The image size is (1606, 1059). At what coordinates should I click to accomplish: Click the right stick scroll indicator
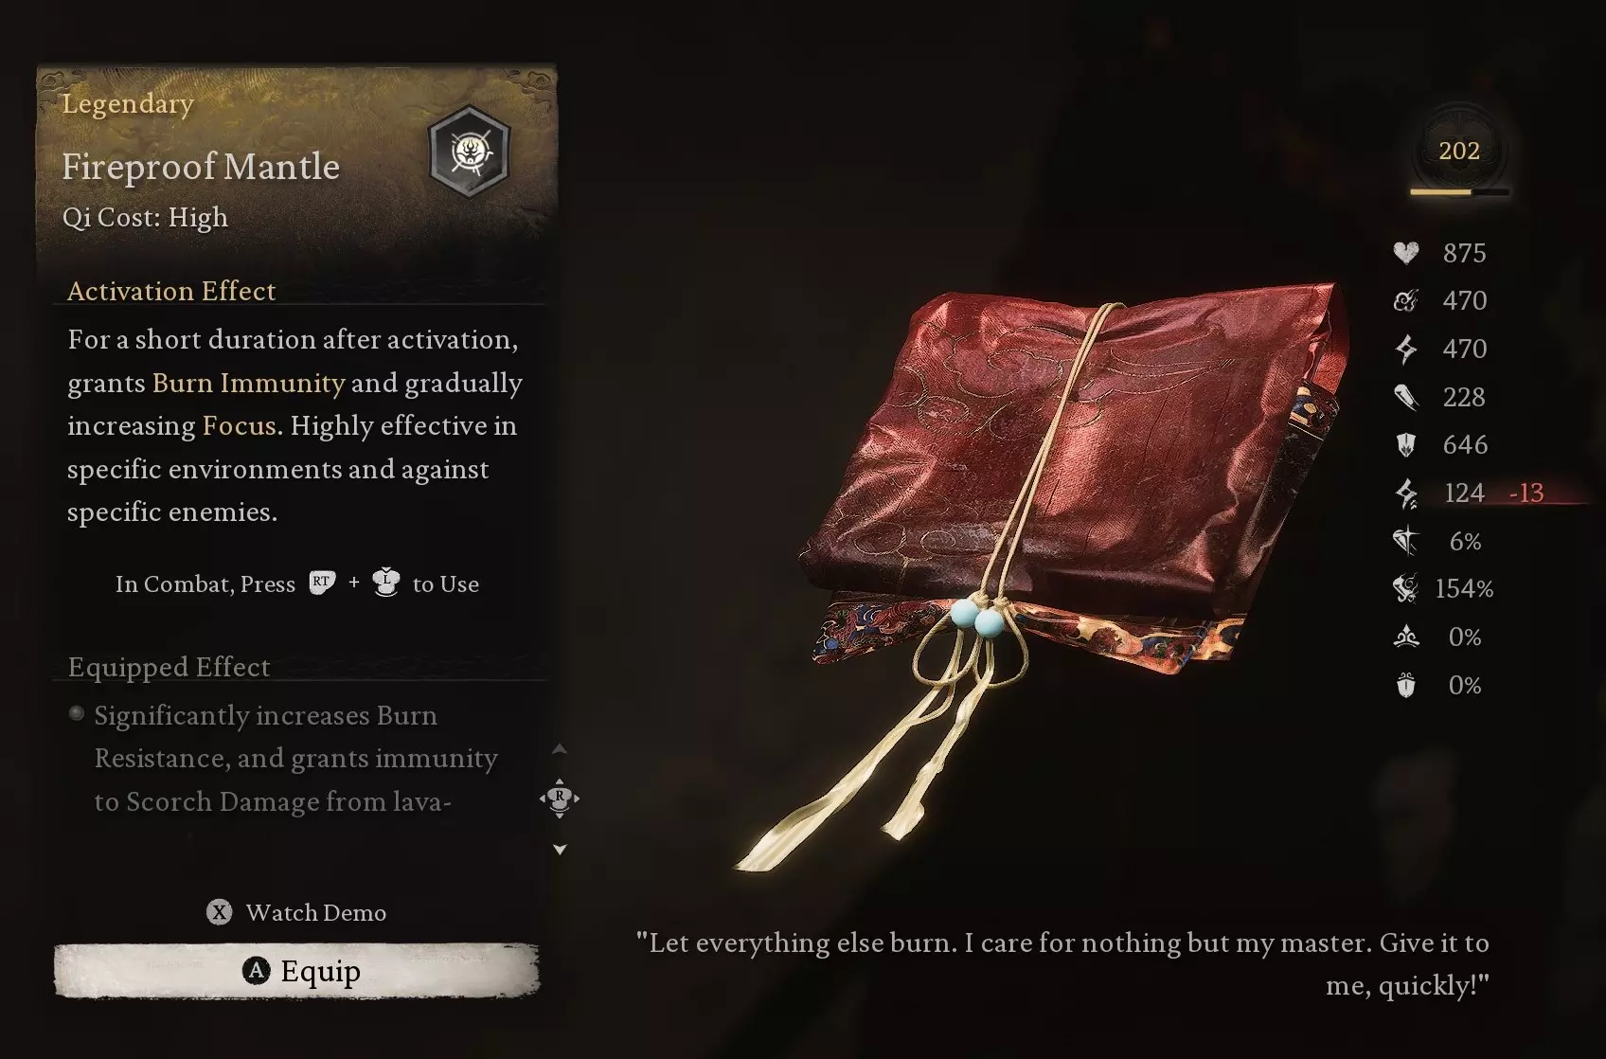[560, 799]
